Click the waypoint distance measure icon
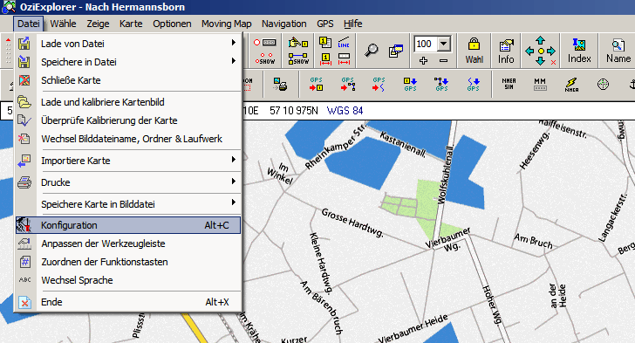The image size is (635, 343). [x=325, y=59]
